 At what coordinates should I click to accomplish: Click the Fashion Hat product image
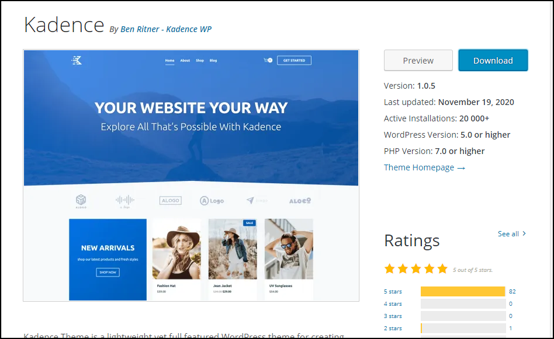(176, 249)
